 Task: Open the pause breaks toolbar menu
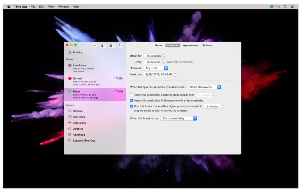click(103, 46)
